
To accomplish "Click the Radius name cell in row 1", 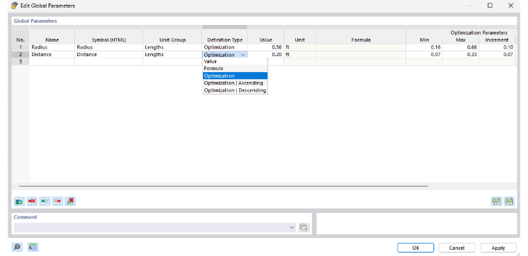I will 52,47.
